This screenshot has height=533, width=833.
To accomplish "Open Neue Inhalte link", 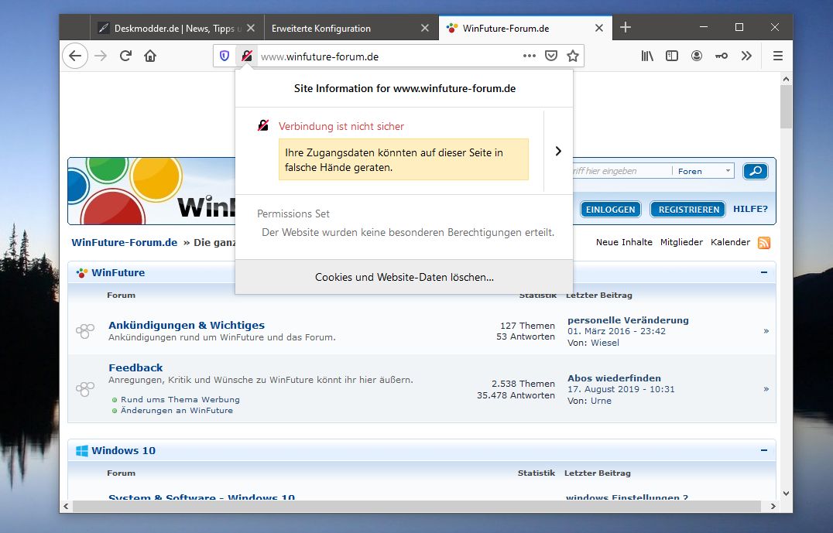I will click(624, 242).
